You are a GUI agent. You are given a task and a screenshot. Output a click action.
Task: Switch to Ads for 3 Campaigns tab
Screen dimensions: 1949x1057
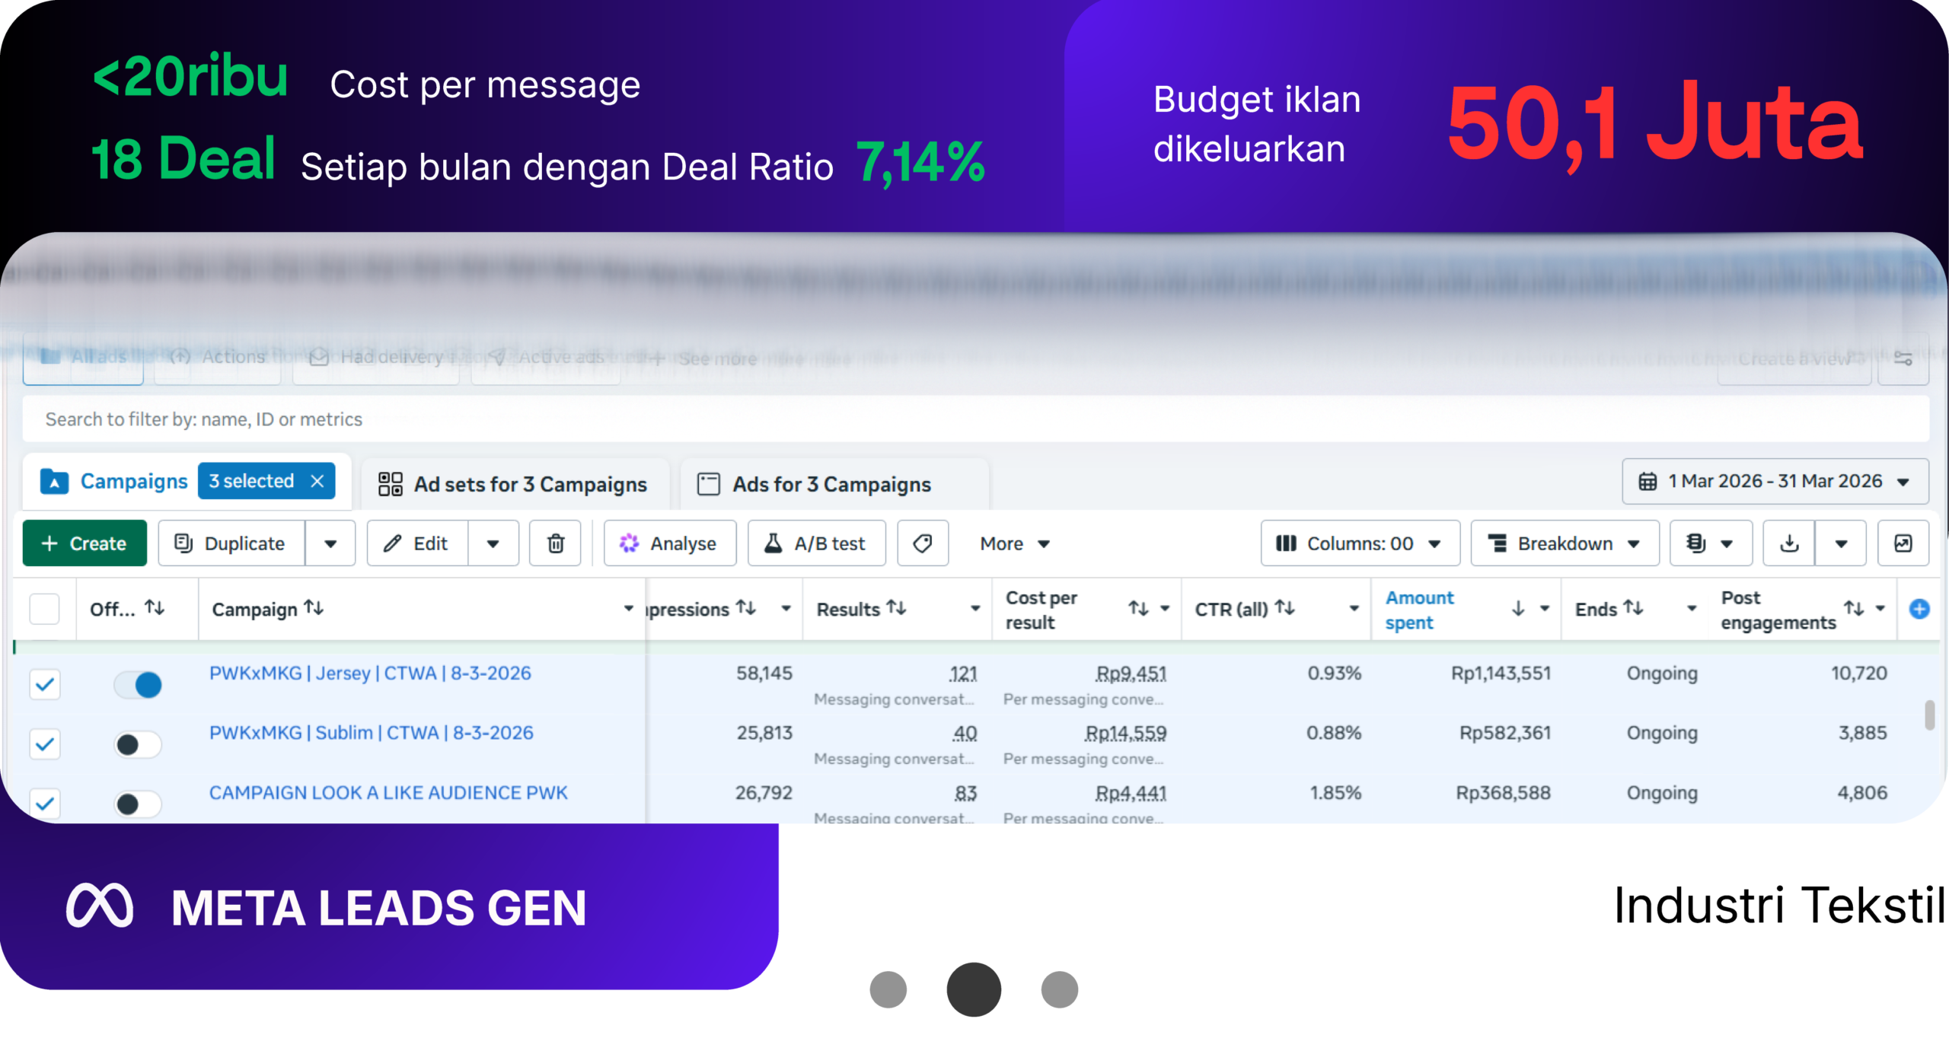pos(815,484)
